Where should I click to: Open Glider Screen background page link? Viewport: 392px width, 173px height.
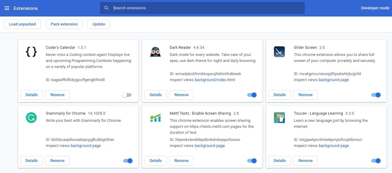tap(334, 80)
